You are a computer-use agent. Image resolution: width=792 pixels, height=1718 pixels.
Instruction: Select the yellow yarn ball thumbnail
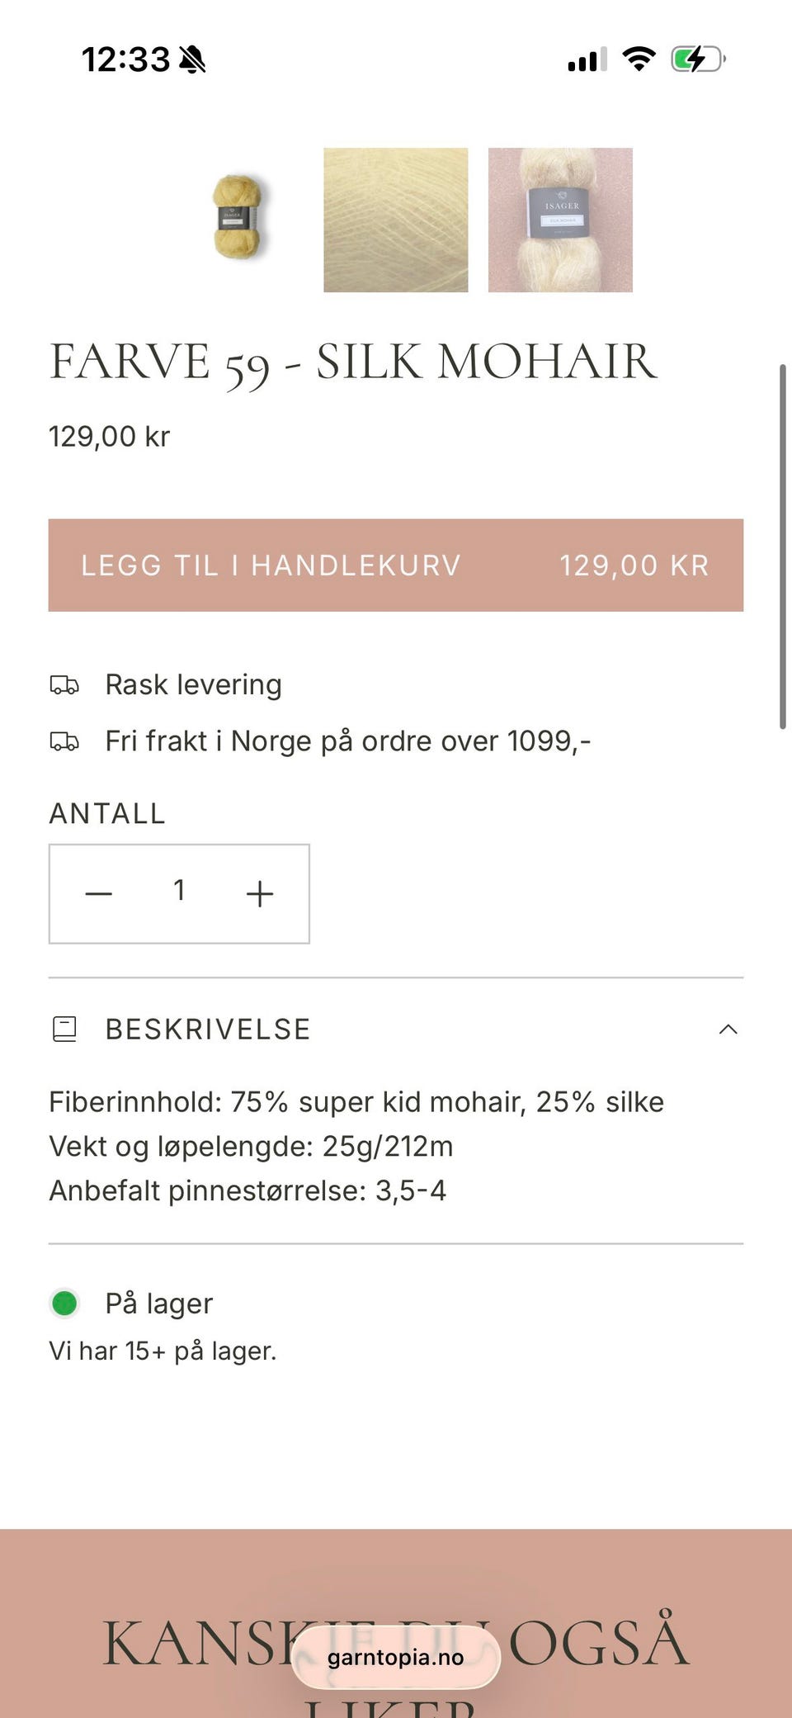[238, 217]
